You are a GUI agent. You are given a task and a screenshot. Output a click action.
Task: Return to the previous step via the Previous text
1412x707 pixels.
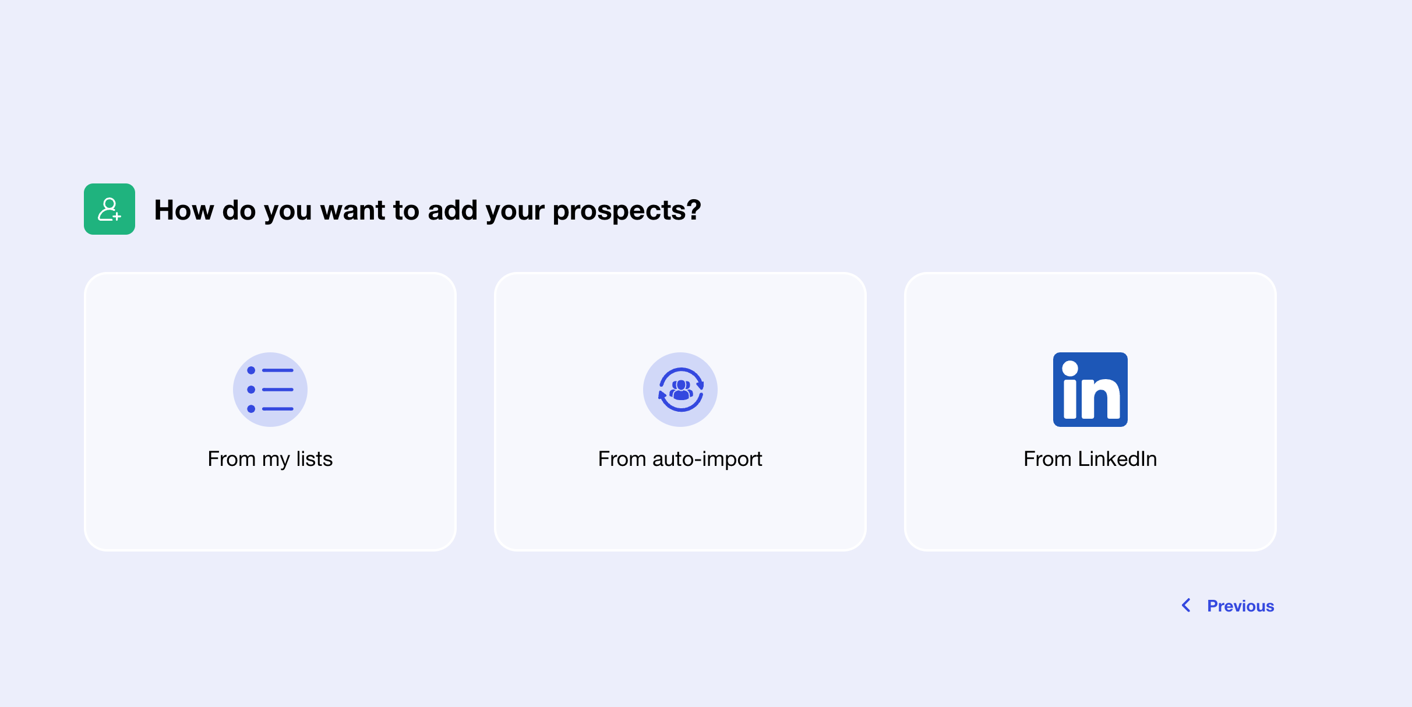pos(1241,606)
